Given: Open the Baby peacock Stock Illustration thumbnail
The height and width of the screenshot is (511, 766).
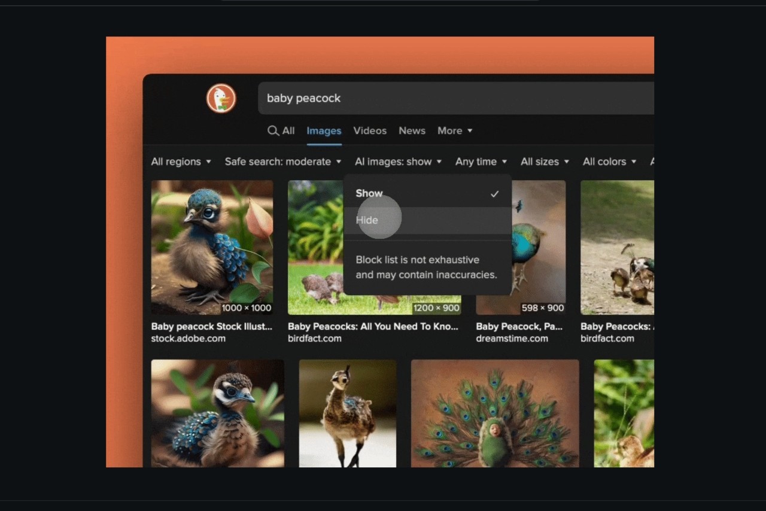Looking at the screenshot, I should (212, 248).
